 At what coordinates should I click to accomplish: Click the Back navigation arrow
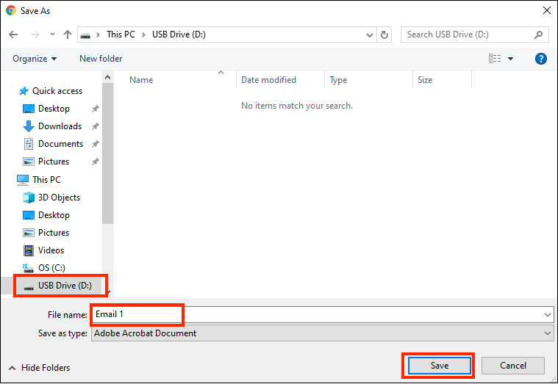[x=13, y=35]
